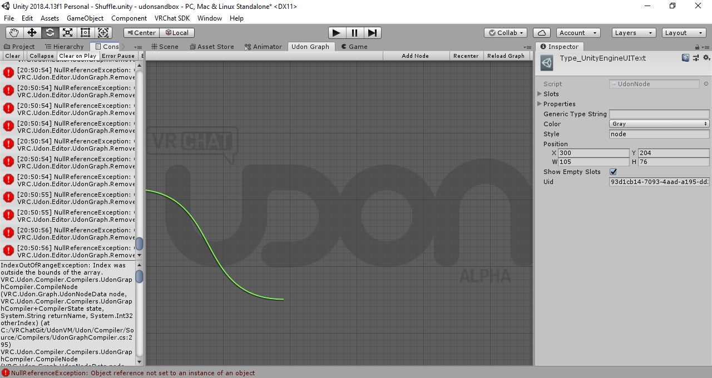Click the Pause button in the toolbar
This screenshot has height=378, width=712.
354,33
